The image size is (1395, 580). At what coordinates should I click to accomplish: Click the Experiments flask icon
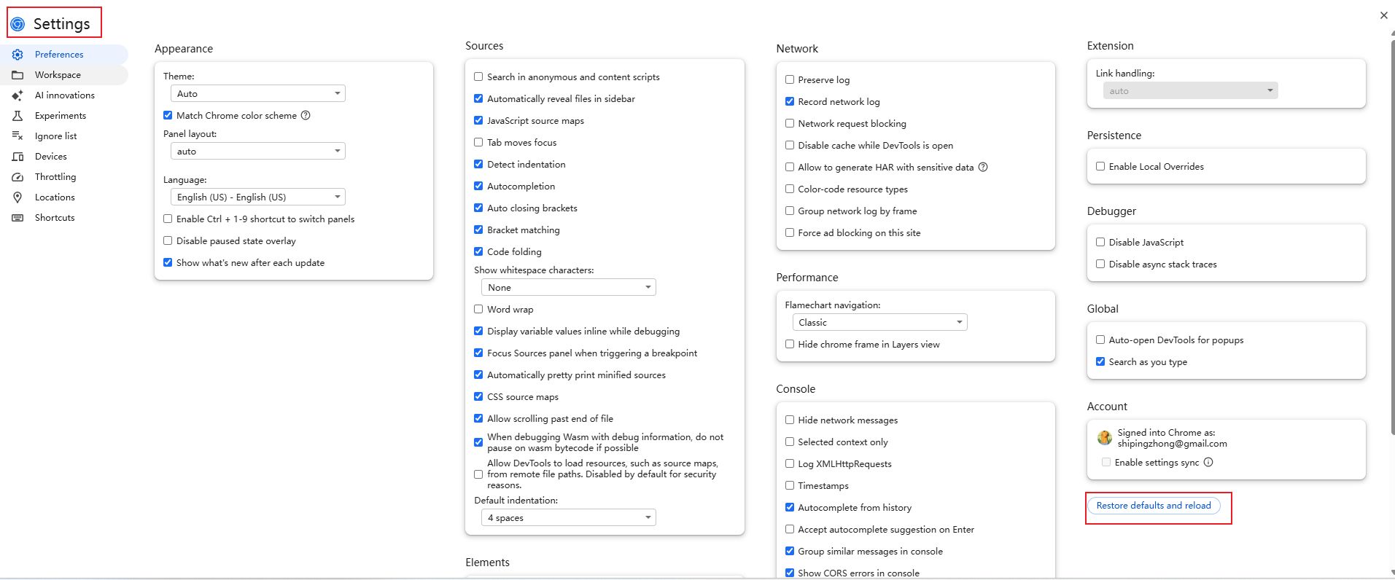tap(18, 116)
